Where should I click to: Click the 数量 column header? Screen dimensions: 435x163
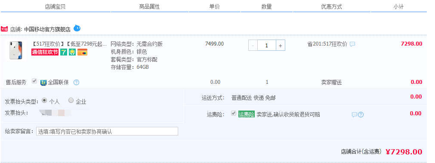click(x=267, y=6)
